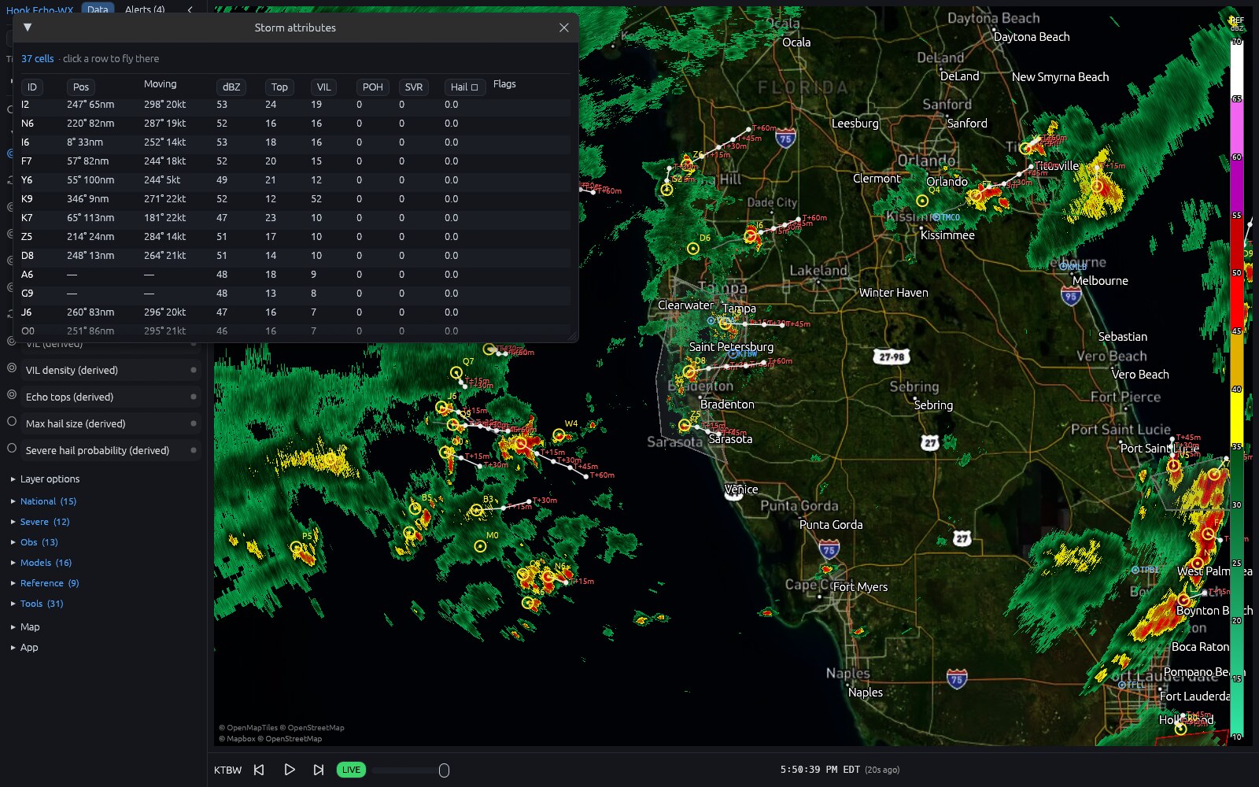Sort table by POH column
Viewport: 1259px width, 787px height.
tap(373, 87)
